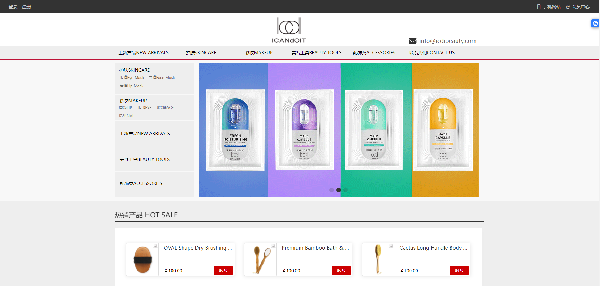
Task: Buy the Cactus Long Handle Body item
Action: click(x=459, y=271)
